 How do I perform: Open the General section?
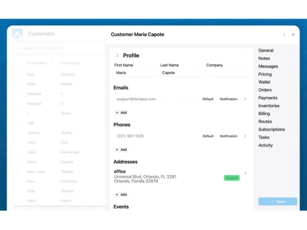tap(266, 50)
